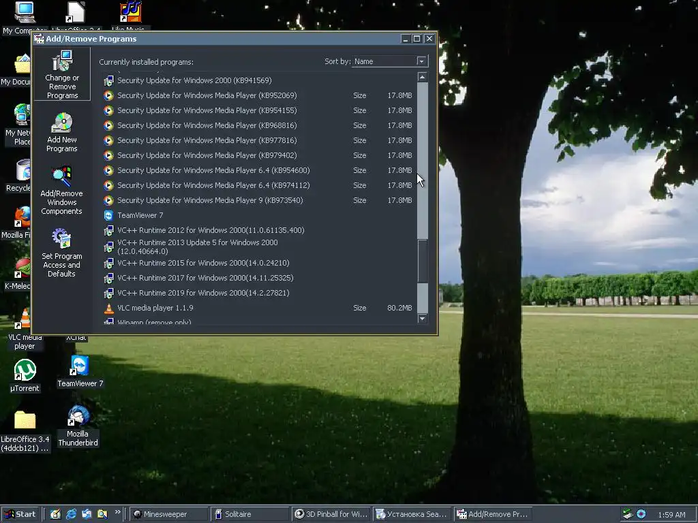Viewport: 698px width, 523px height.
Task: Launch Internet Explorer from Quick Launch
Action: [71, 514]
